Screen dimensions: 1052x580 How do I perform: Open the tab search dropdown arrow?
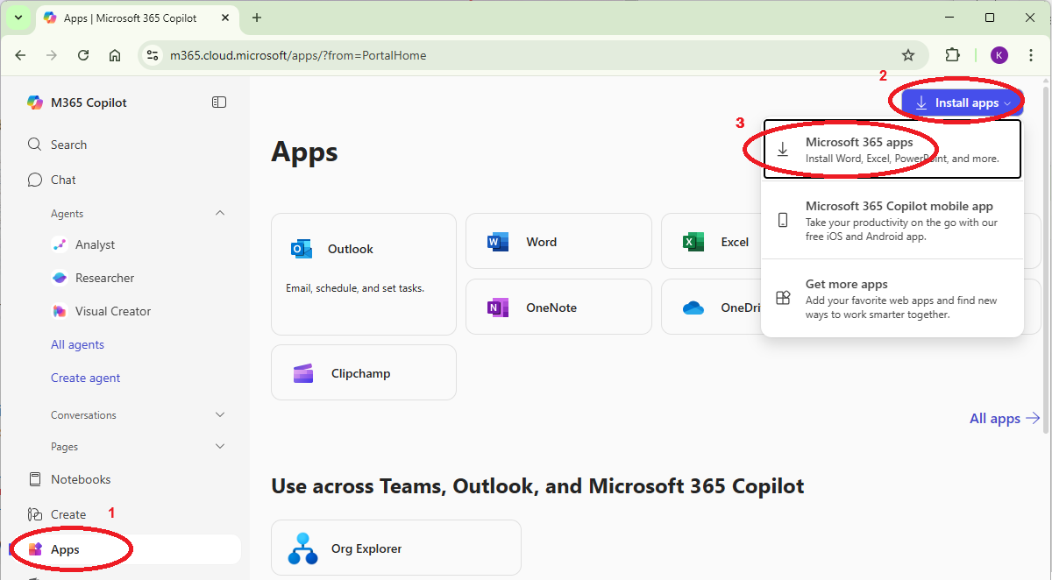click(x=18, y=18)
